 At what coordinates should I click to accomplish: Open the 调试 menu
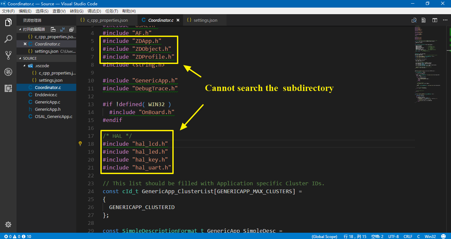click(94, 11)
